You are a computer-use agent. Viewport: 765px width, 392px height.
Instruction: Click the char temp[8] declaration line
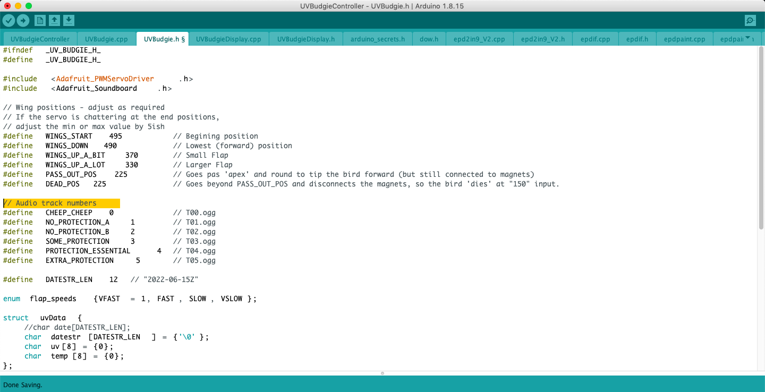(74, 356)
